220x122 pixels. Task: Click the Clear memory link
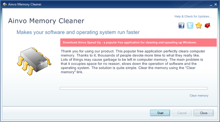[199, 96]
